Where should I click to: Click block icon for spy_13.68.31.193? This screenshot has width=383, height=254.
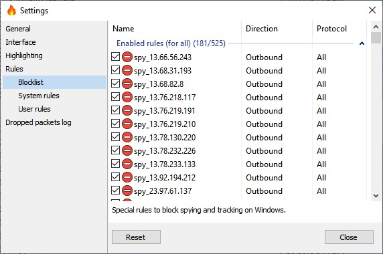pyautogui.click(x=127, y=70)
